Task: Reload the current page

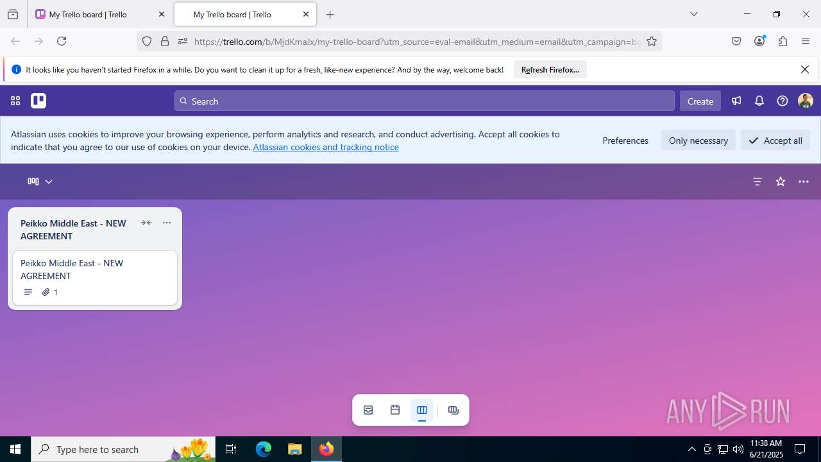Action: (x=62, y=41)
